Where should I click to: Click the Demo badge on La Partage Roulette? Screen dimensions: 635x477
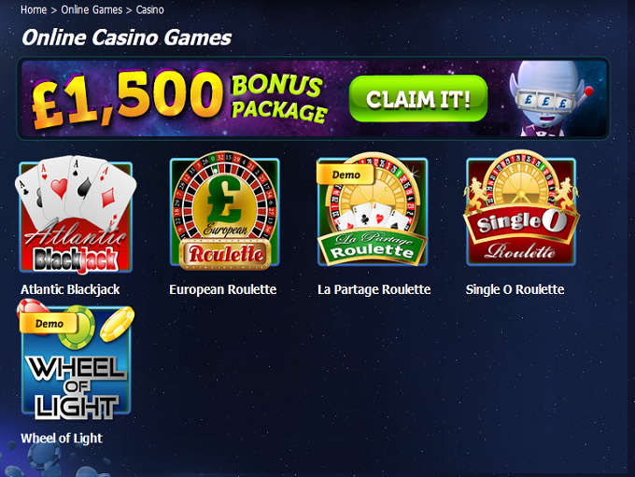click(346, 175)
